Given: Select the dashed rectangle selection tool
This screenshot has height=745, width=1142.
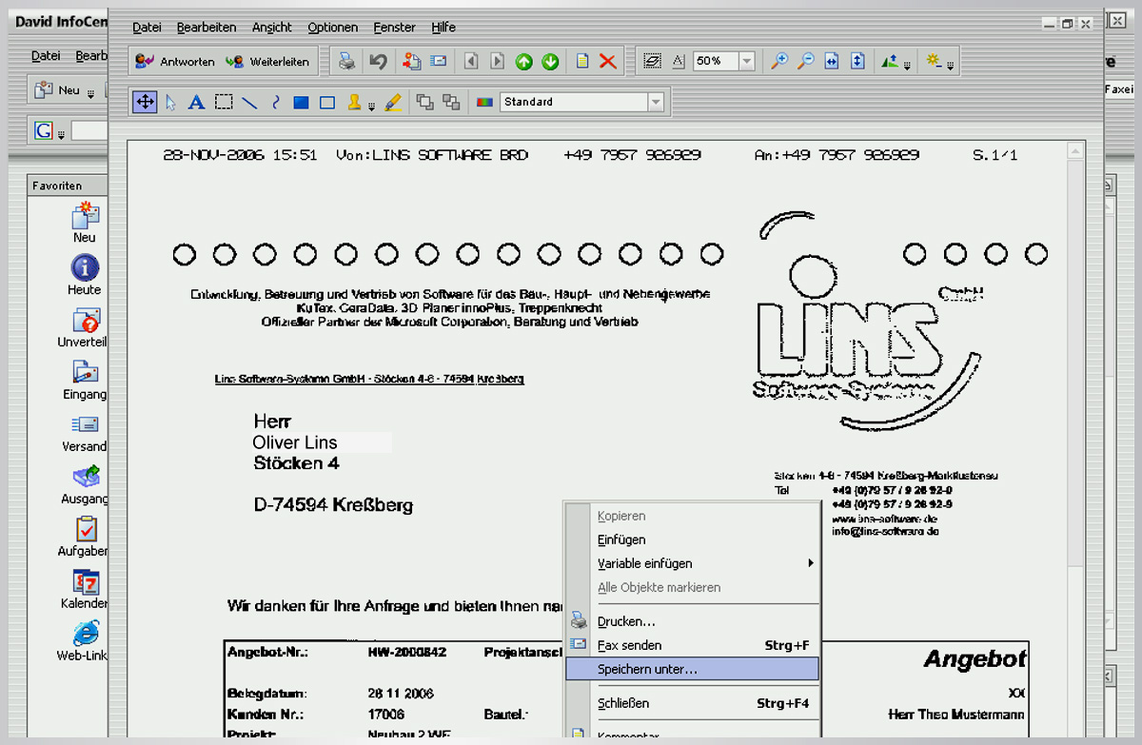Looking at the screenshot, I should pos(224,102).
